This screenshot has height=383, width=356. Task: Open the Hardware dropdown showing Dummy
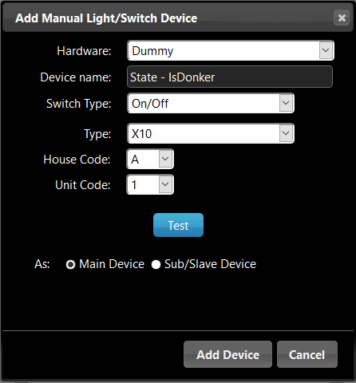point(231,50)
